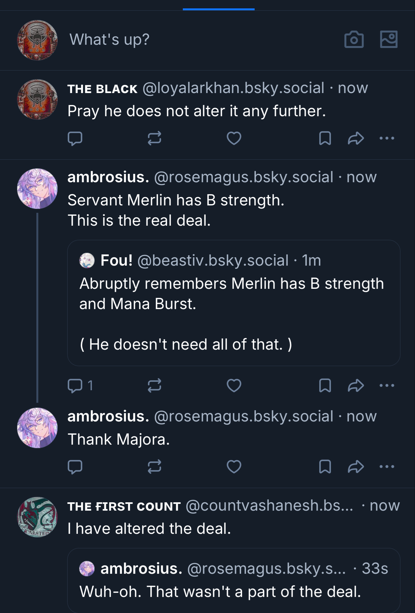Reply to THE BLACK's post
The image size is (415, 613).
[75, 138]
